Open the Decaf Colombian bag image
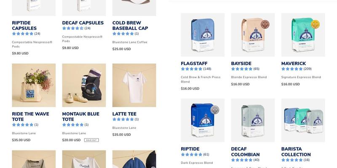Screen dimensions: 337x168 tap(253, 120)
